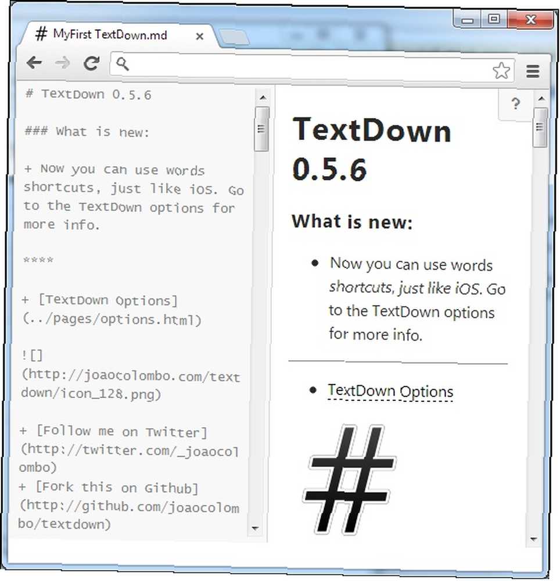The width and height of the screenshot is (560, 581).
Task: Follow the TextDown Options link in preview
Action: pyautogui.click(x=390, y=391)
